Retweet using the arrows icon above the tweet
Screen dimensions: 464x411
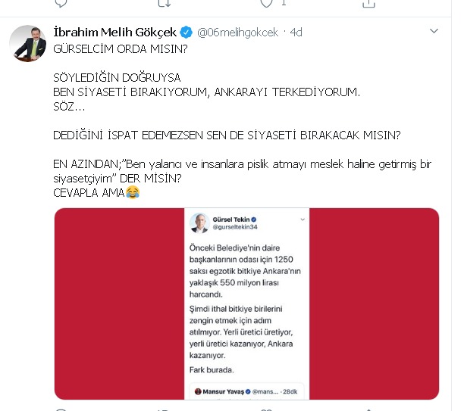pos(165,3)
